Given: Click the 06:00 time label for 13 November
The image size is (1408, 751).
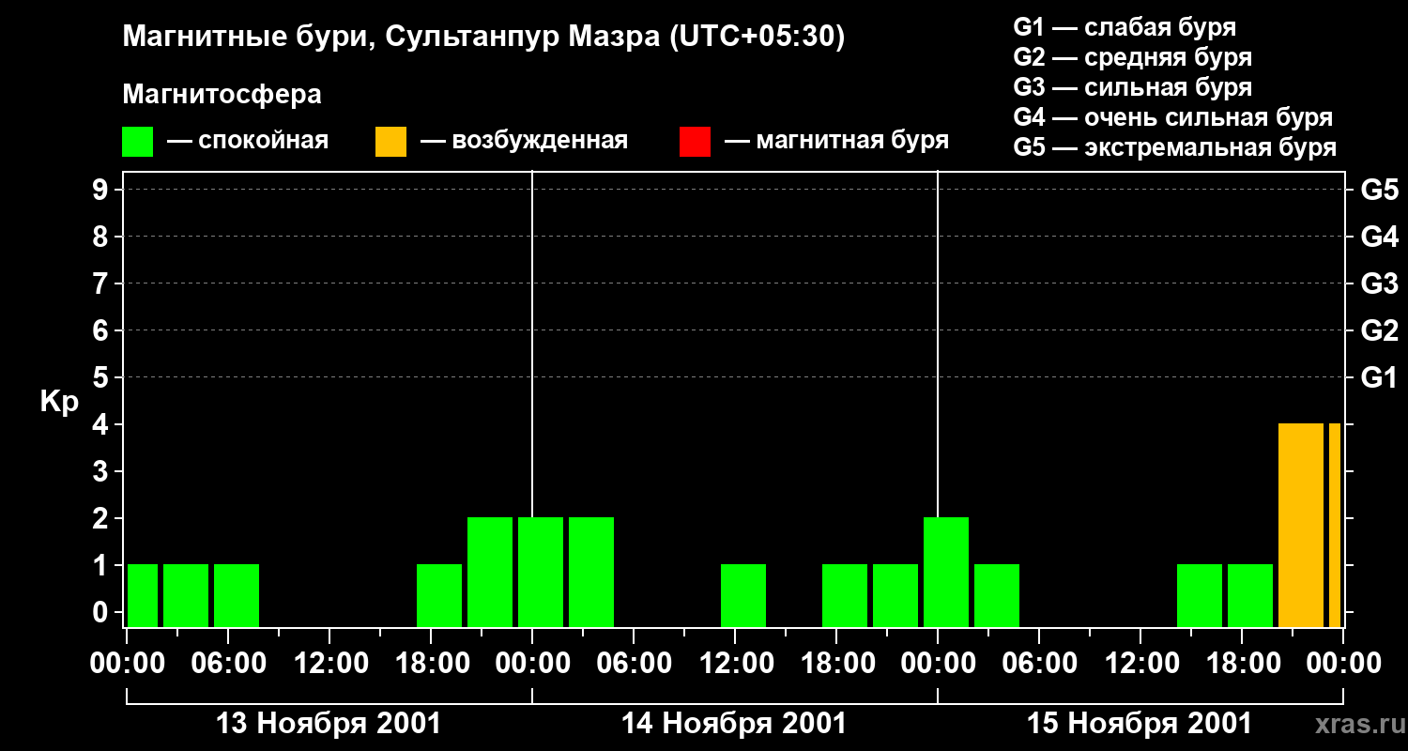Looking at the screenshot, I should point(228,664).
